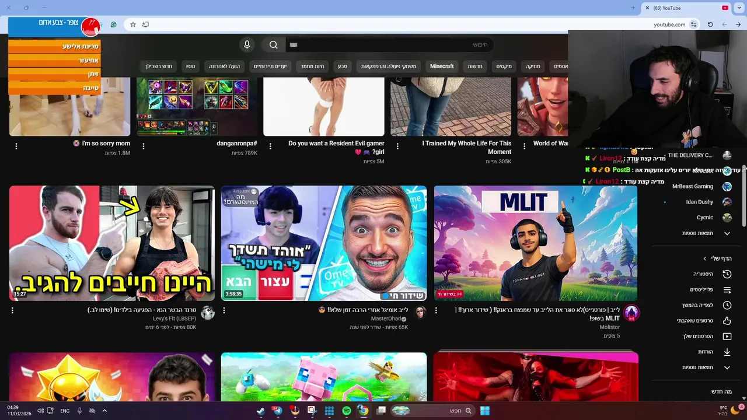Open the Ome TV stream thumbnail lasting 3:58:35
Image resolution: width=747 pixels, height=420 pixels.
(x=324, y=243)
